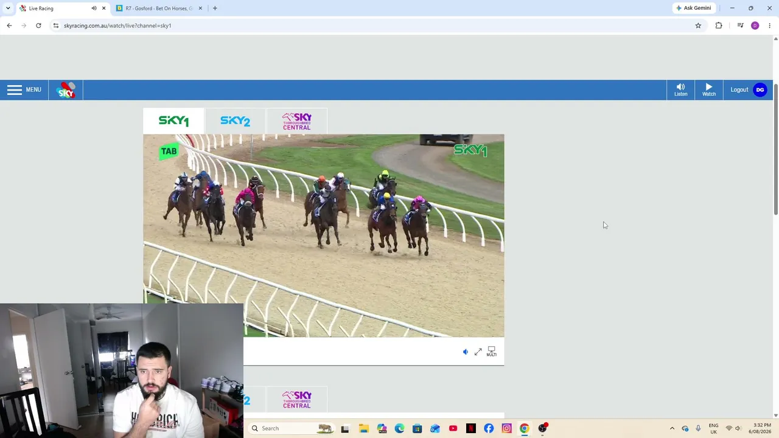Close the Live Racing browser tab
Image resolution: width=779 pixels, height=438 pixels.
(103, 8)
